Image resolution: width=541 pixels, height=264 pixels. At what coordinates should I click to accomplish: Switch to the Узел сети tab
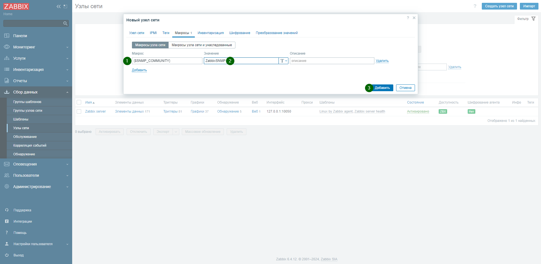137,33
